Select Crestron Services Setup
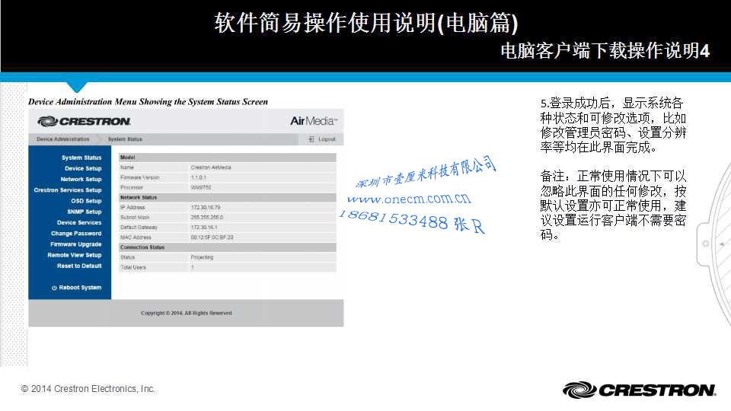The width and height of the screenshot is (731, 411). [x=68, y=190]
